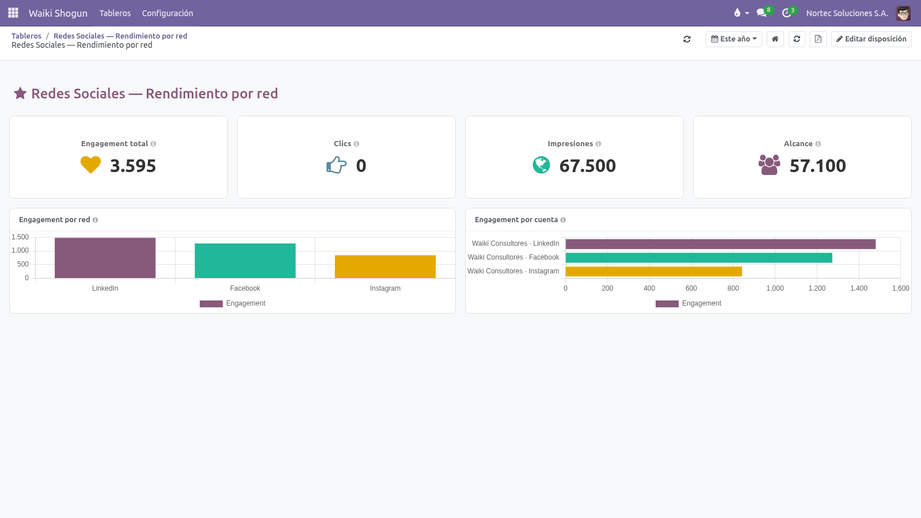Viewport: 921px width, 518px height.
Task: Click the home icon in dashboard toolbar
Action: point(775,39)
